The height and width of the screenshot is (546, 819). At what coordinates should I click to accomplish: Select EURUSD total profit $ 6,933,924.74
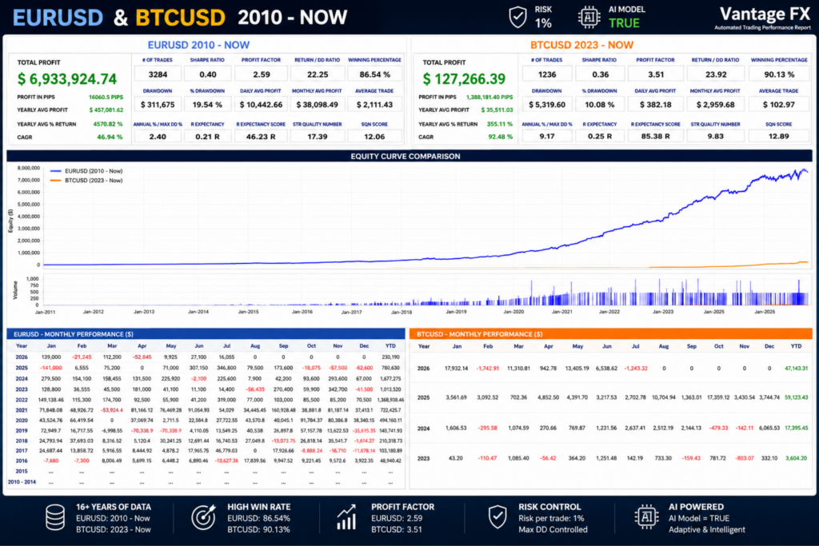point(67,79)
